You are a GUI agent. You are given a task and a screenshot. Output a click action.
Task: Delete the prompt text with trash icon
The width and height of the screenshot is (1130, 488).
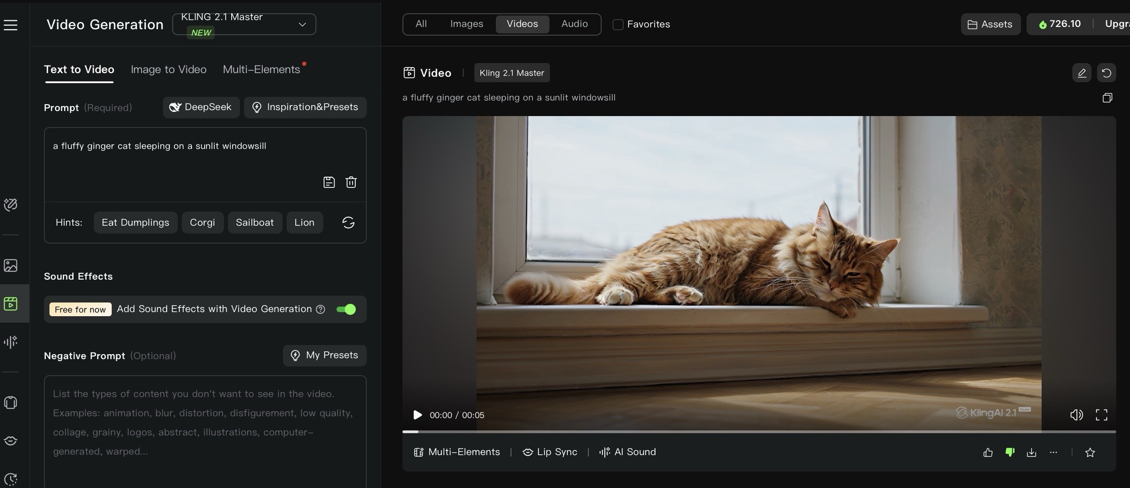pyautogui.click(x=351, y=182)
